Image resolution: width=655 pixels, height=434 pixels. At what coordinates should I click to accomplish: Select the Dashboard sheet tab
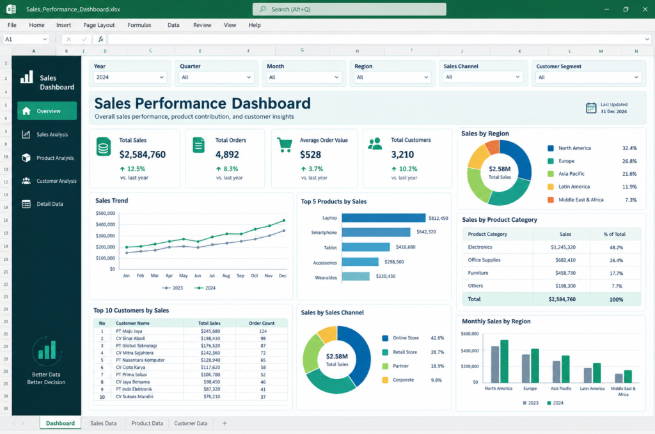[60, 423]
